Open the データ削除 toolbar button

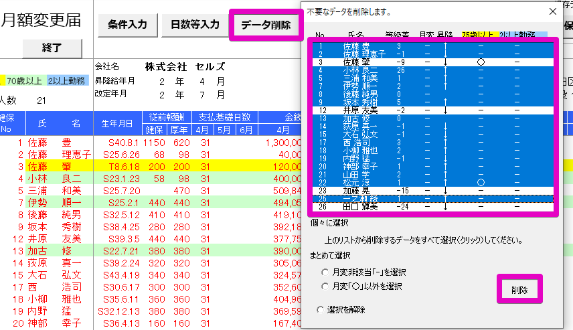click(x=266, y=25)
